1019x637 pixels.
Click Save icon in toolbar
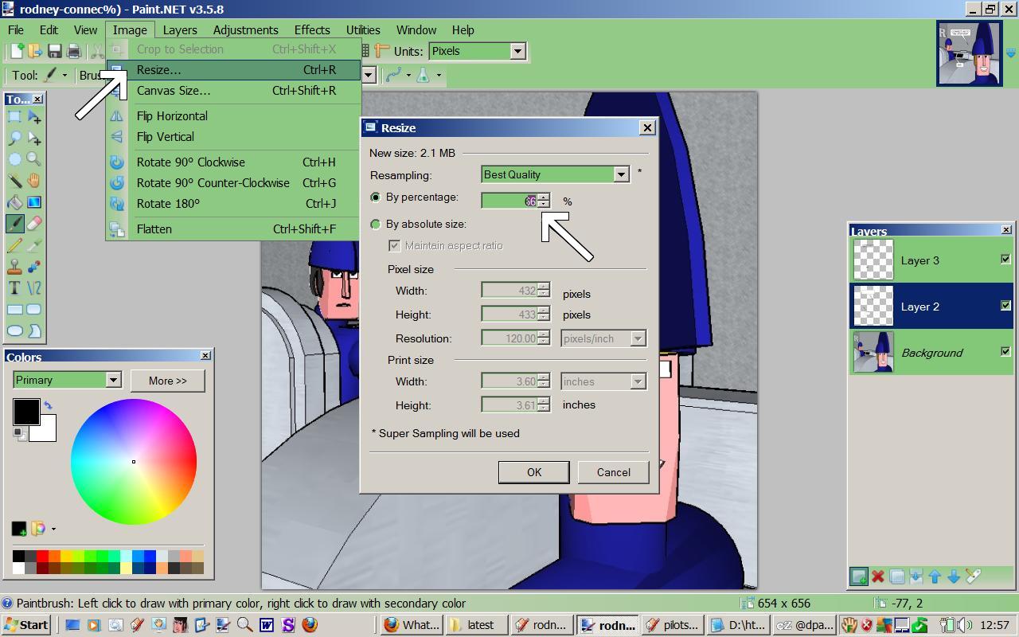pos(54,51)
